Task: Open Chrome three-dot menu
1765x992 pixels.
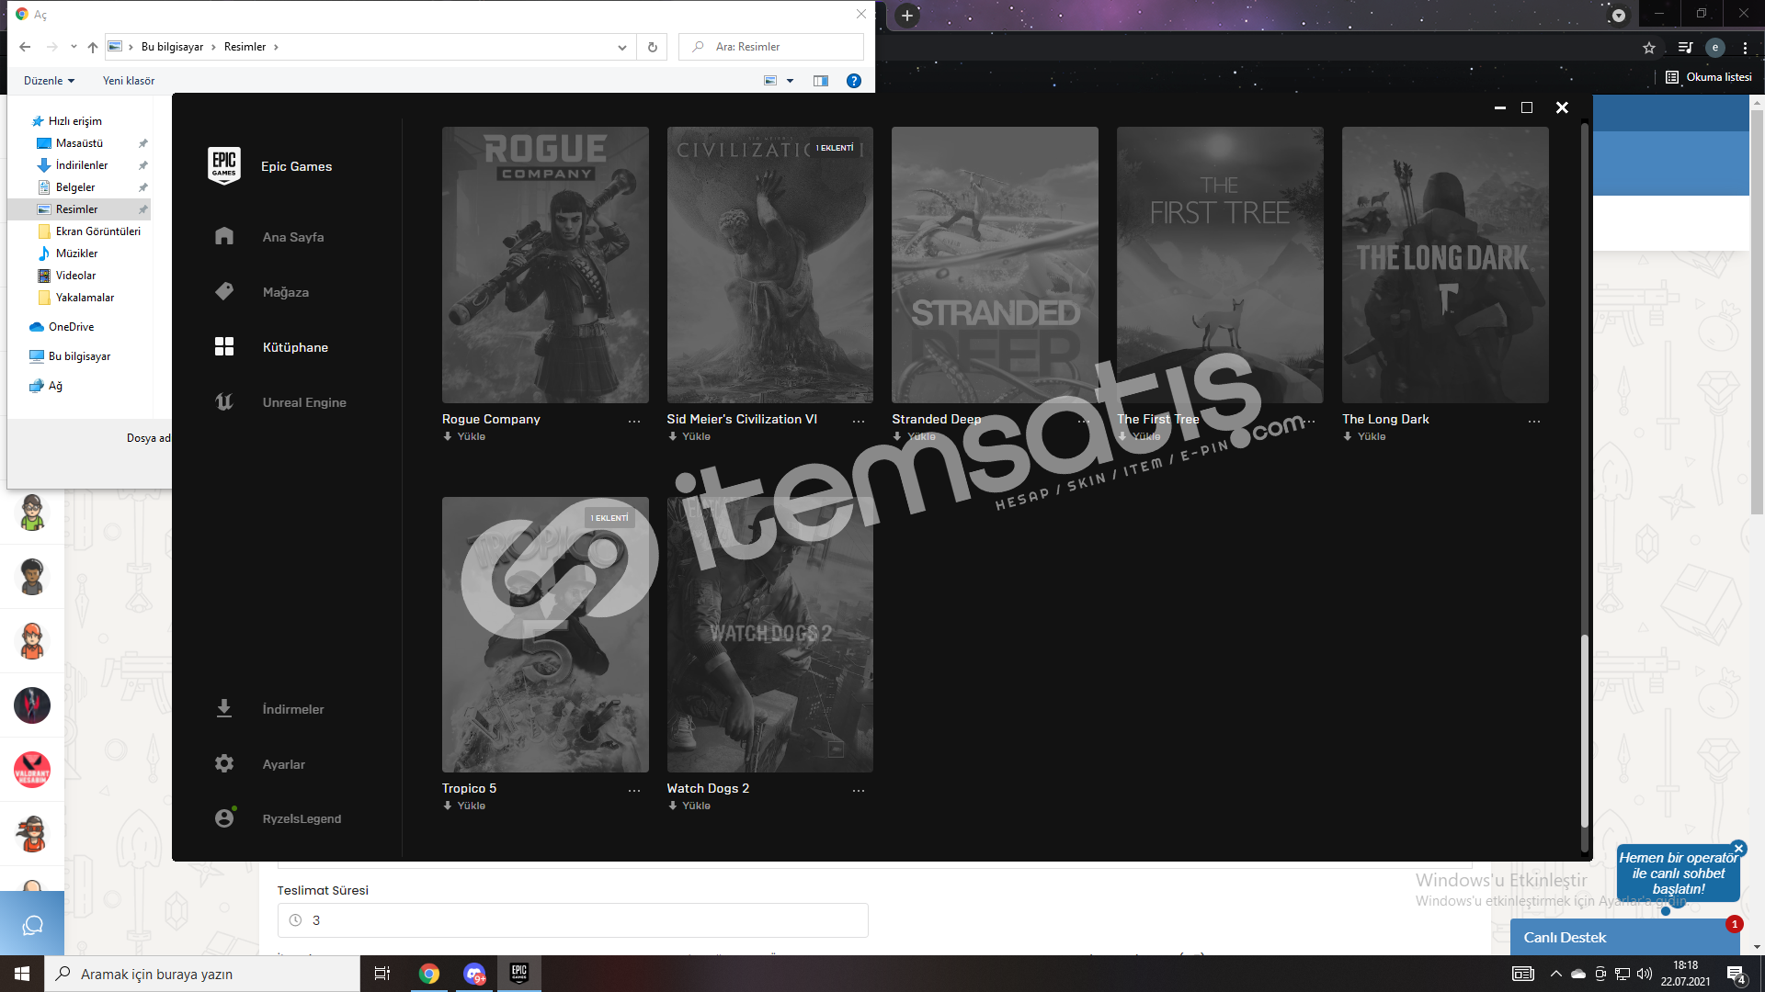Action: [x=1745, y=48]
